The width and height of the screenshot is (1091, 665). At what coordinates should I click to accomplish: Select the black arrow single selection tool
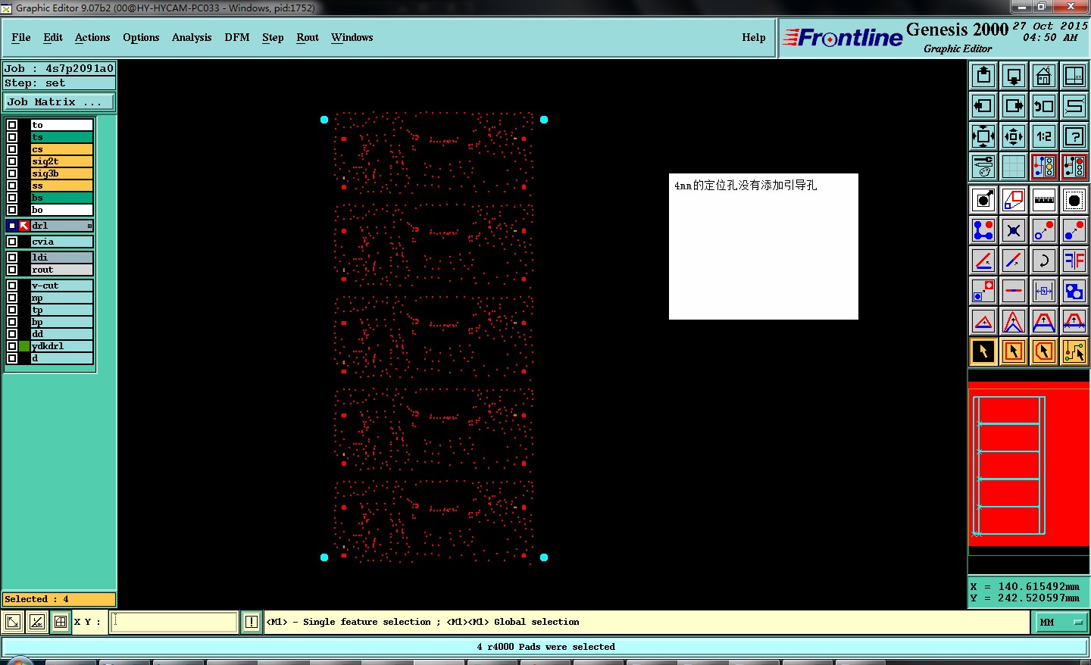983,351
